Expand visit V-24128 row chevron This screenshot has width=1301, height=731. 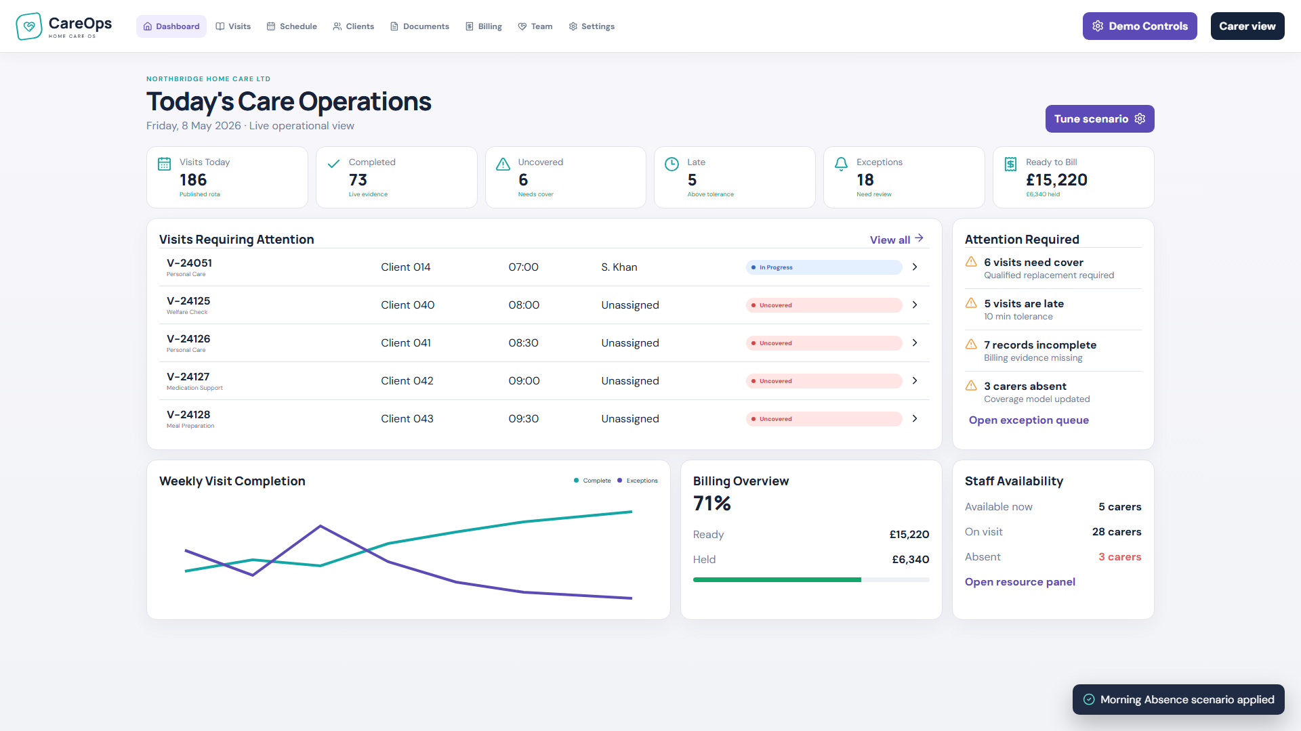click(915, 418)
